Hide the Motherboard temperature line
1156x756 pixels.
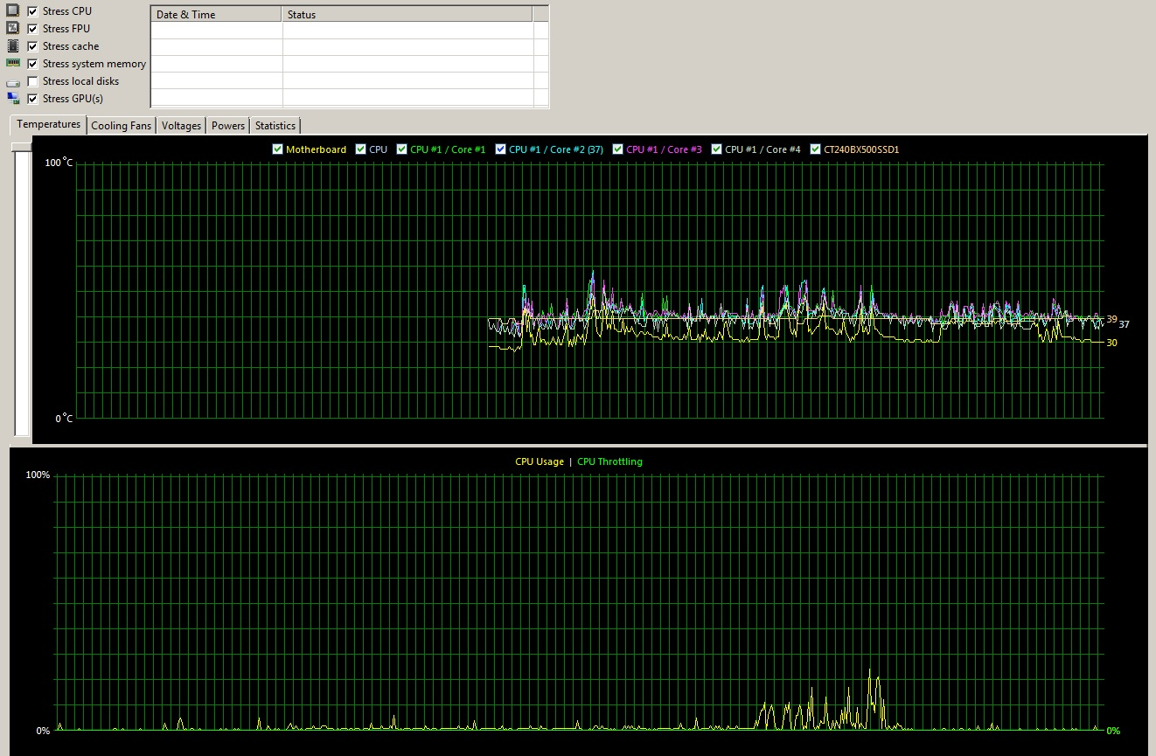[x=278, y=149]
